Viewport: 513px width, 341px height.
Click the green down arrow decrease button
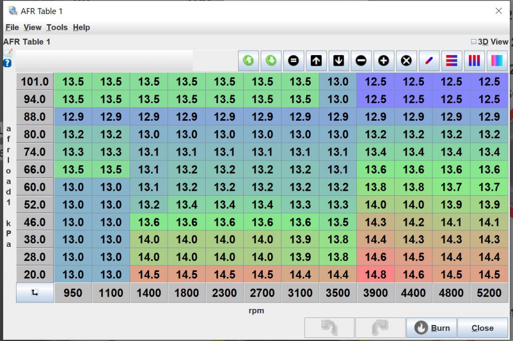click(271, 61)
